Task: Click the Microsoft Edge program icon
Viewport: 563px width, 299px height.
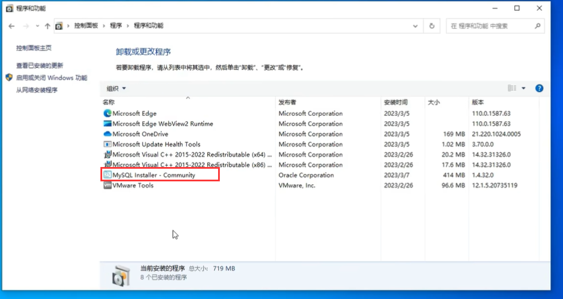Action: 107,114
